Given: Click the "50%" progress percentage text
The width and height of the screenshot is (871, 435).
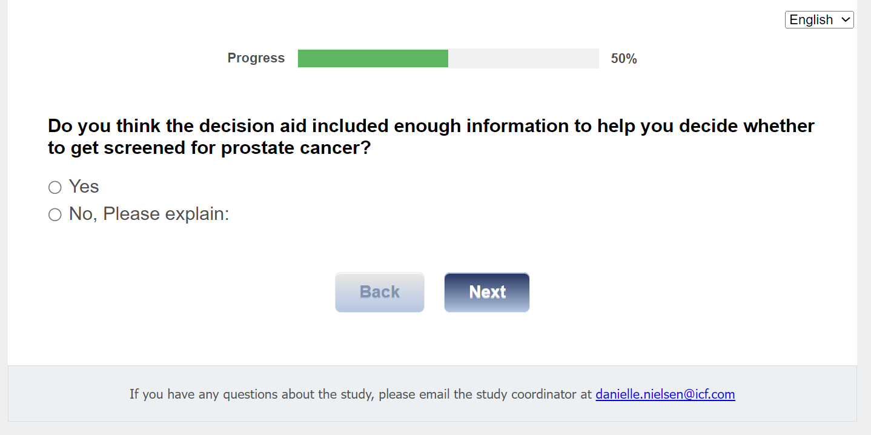Looking at the screenshot, I should [x=624, y=59].
